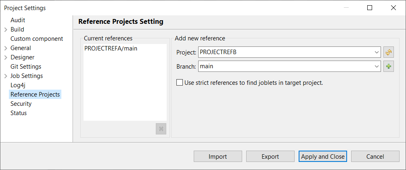Select Log4j in the settings tree
Screen dimensions: 406x170
[18, 85]
